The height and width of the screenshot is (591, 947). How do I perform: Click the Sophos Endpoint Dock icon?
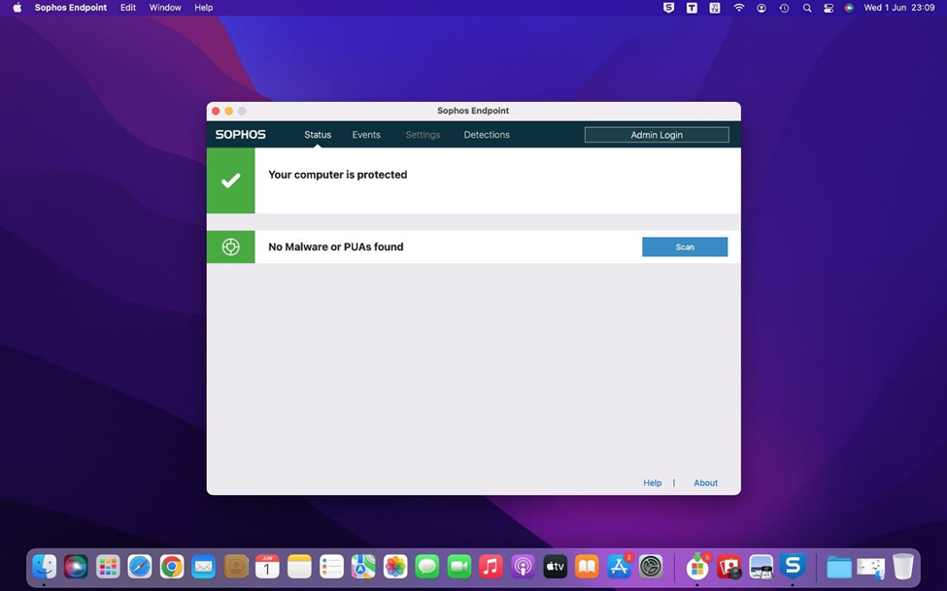coord(793,567)
